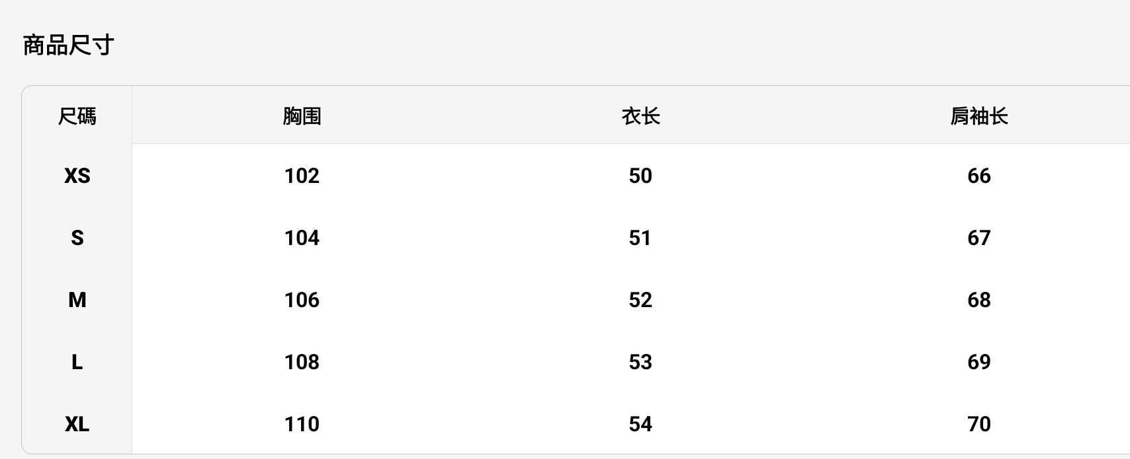The height and width of the screenshot is (459, 1130).
Task: Click the 肩袖长 column header
Action: [978, 116]
